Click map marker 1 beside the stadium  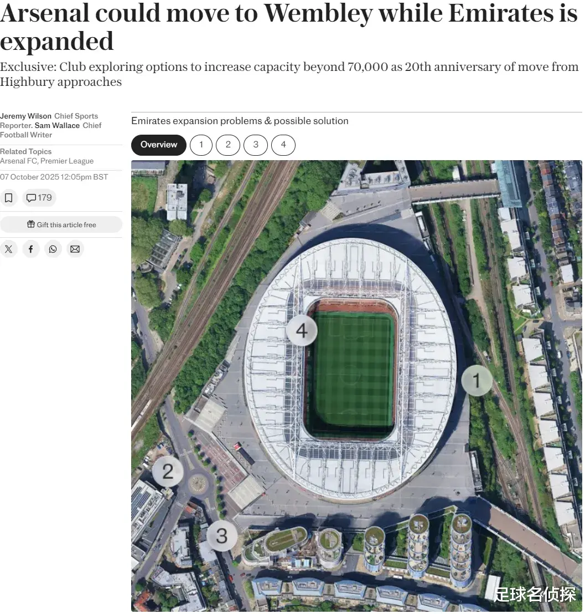coord(477,381)
